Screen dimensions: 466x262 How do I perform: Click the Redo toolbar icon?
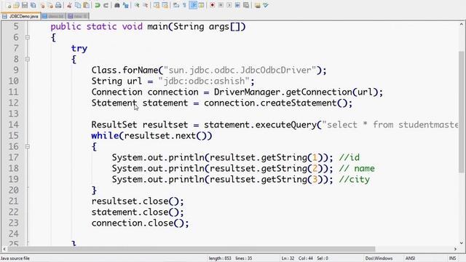(106, 5)
